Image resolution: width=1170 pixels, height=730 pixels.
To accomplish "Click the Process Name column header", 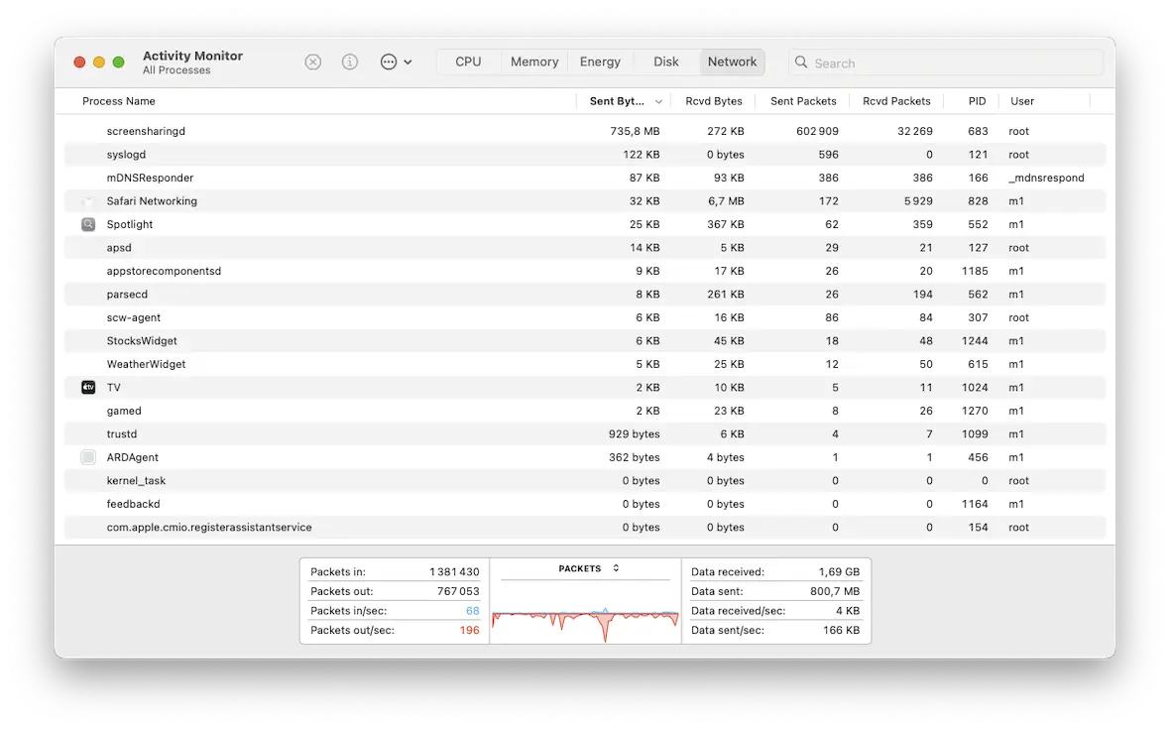I will [x=119, y=100].
